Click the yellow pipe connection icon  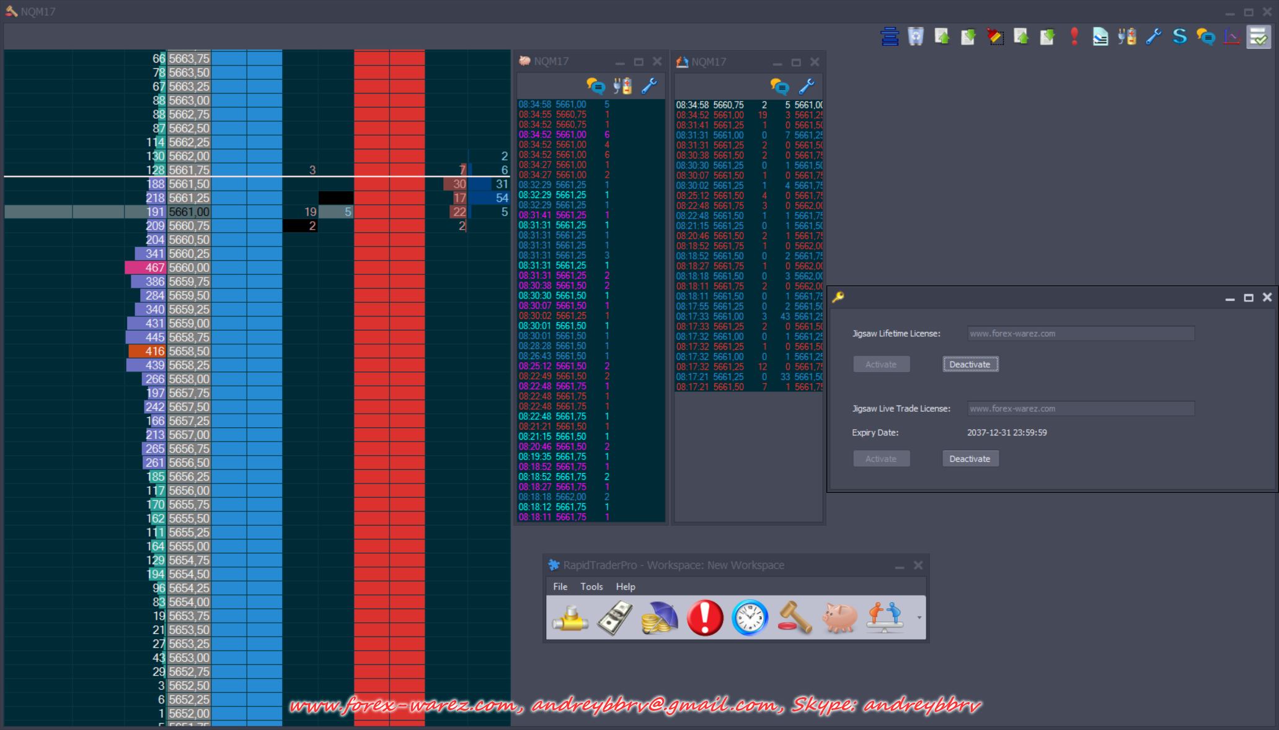[x=570, y=617]
